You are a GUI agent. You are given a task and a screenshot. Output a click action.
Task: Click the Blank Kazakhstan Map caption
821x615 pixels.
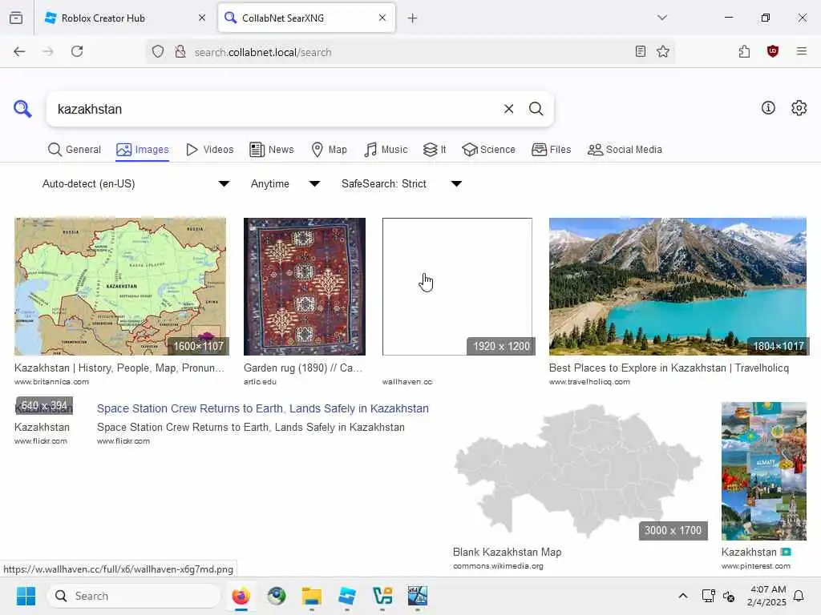(x=507, y=553)
